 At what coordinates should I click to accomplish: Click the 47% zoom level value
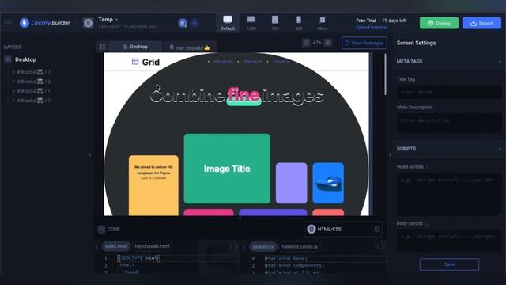[x=317, y=43]
